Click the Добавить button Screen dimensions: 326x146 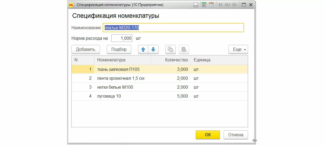tap(86, 49)
